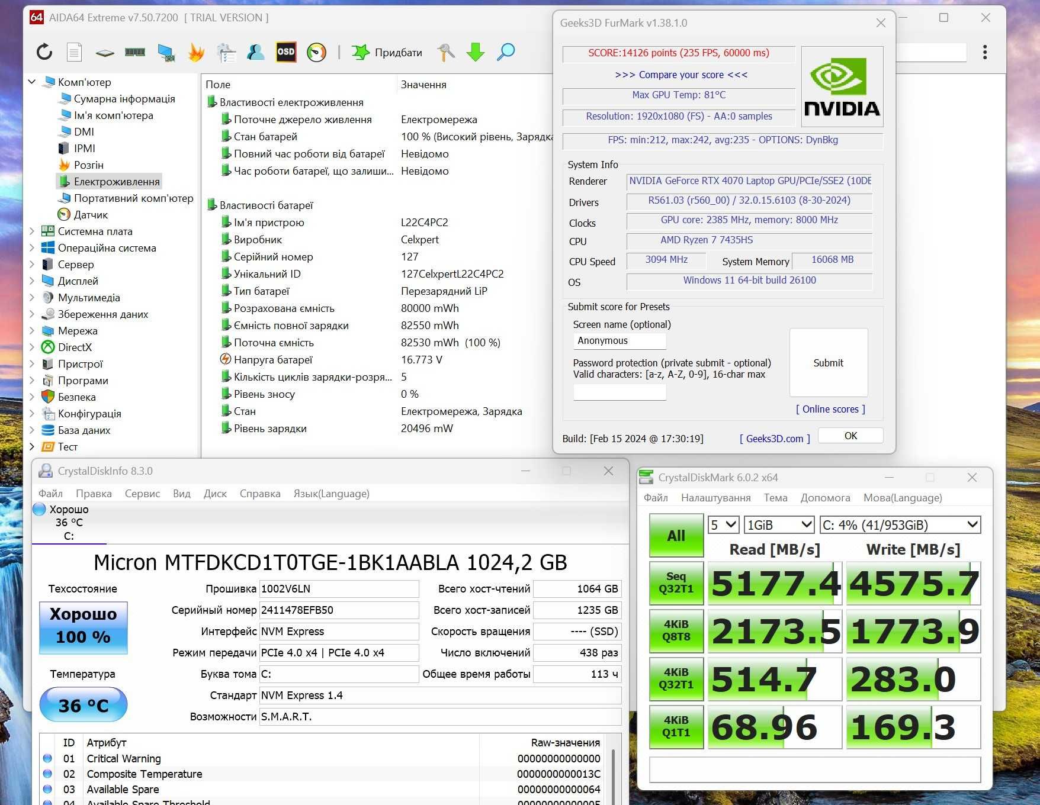
Task: Open CrystalDiskInfo Сервис menu
Action: (142, 494)
